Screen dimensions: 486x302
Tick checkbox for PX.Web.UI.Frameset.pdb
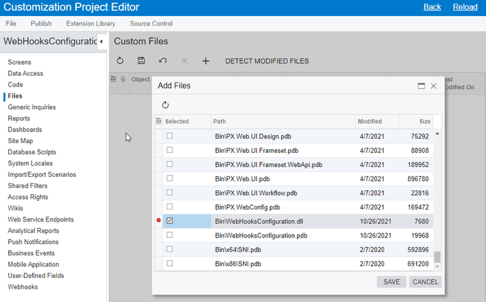click(170, 150)
